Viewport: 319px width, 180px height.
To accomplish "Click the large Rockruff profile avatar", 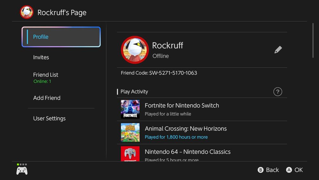I will tap(135, 50).
